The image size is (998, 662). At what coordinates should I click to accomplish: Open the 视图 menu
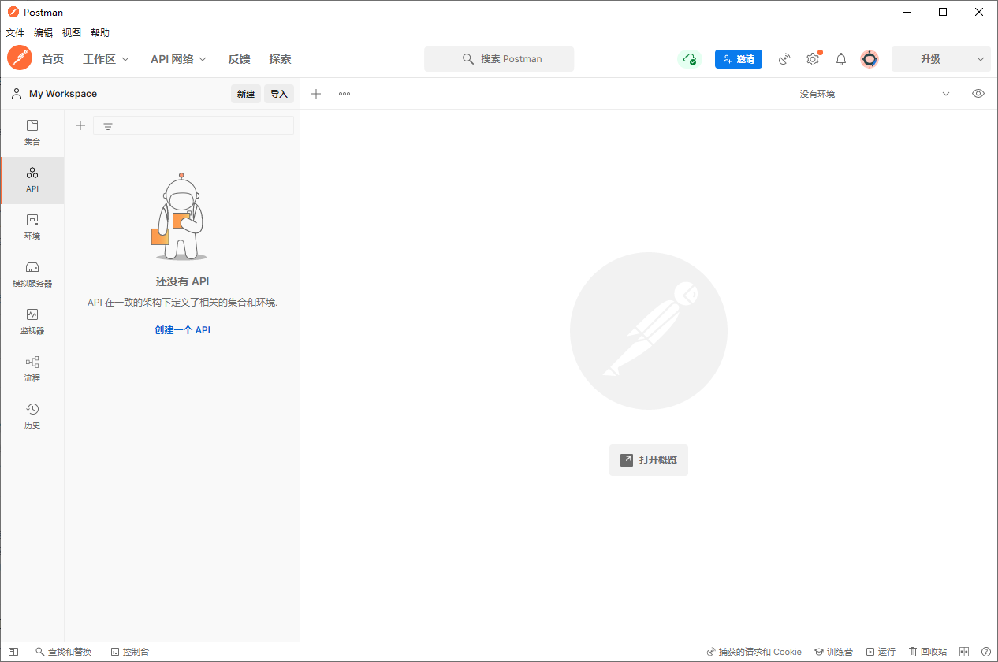(x=72, y=33)
